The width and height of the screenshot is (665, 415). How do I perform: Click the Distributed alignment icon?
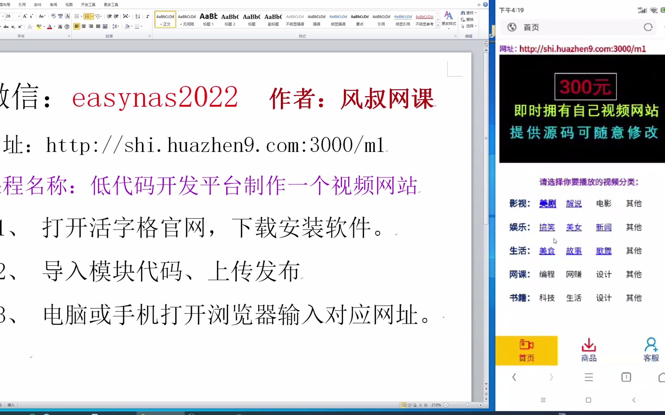[105, 27]
